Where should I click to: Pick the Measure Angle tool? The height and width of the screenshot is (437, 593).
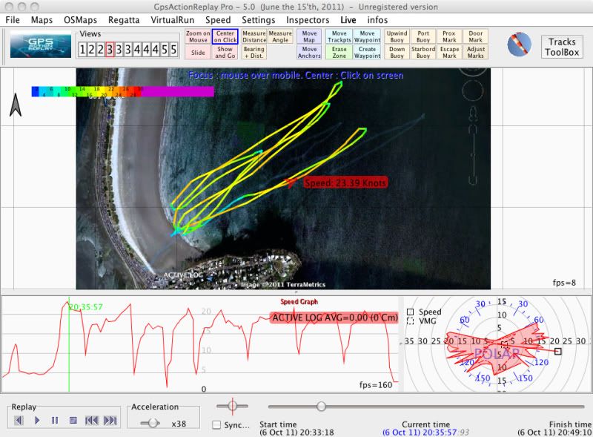(280, 37)
